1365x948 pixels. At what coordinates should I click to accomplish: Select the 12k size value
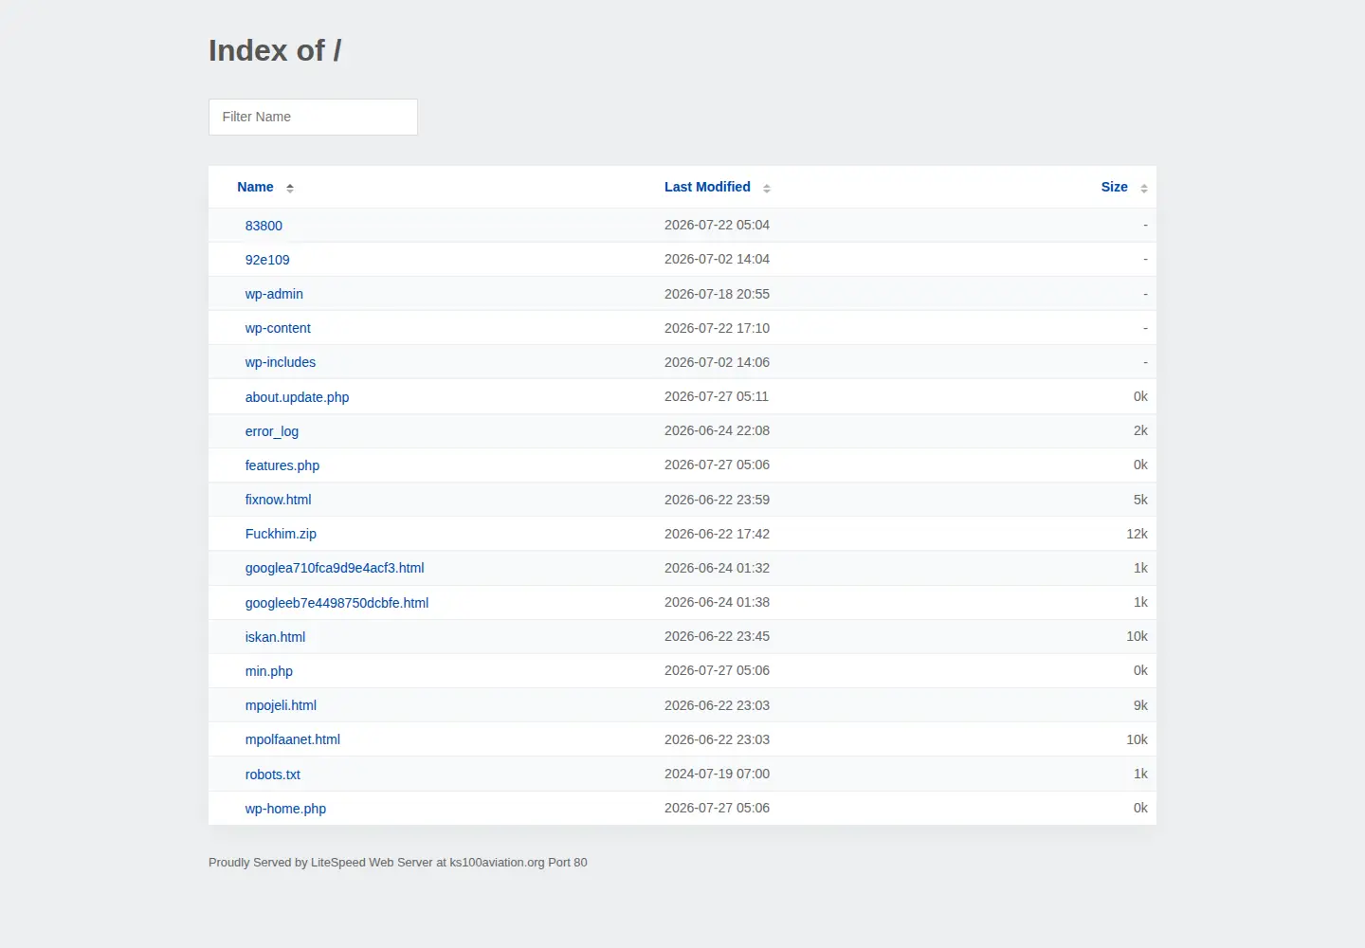click(1137, 534)
